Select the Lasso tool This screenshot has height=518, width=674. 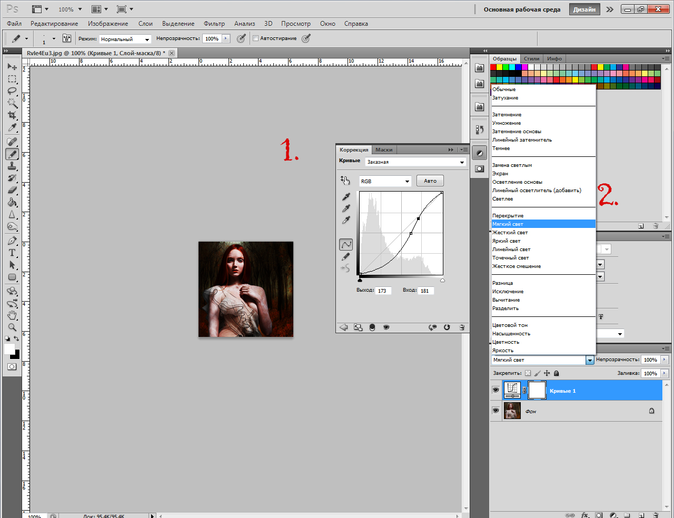tap(12, 91)
